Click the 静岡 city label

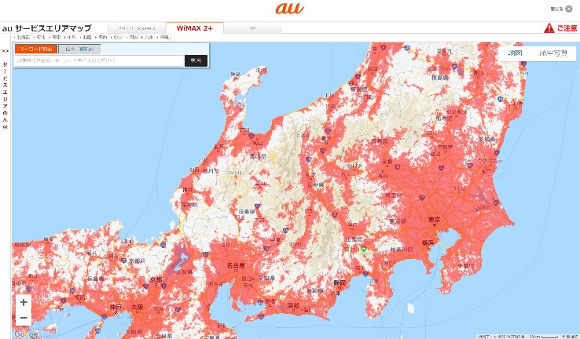click(x=340, y=282)
